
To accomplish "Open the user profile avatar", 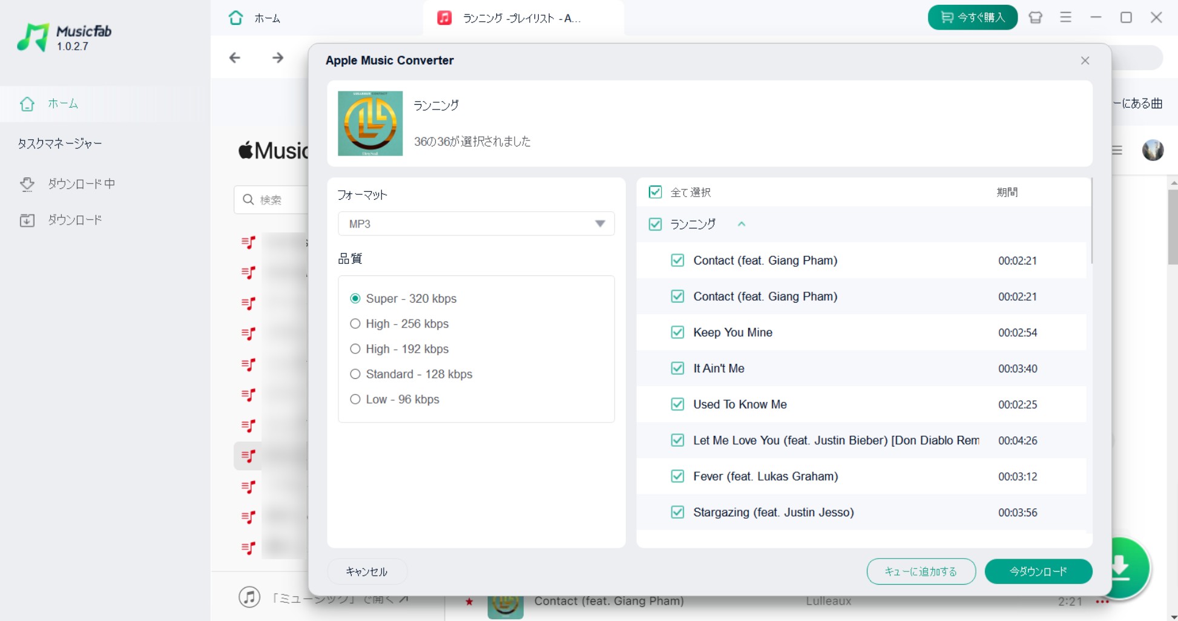I will [x=1153, y=150].
